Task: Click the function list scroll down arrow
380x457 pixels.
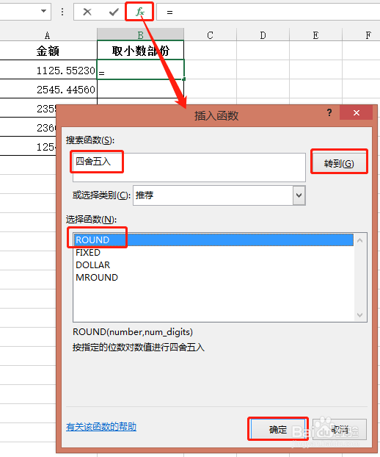Action: [360, 315]
